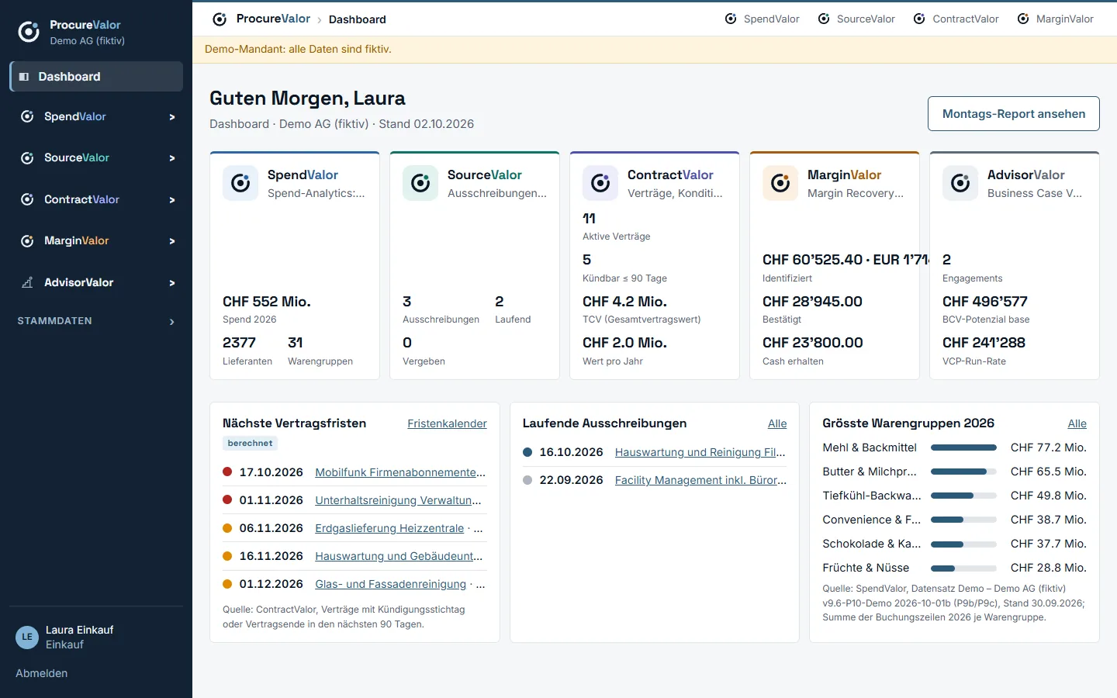Click the SpendValor icon in the top navigation
This screenshot has height=698, width=1117.
click(731, 19)
